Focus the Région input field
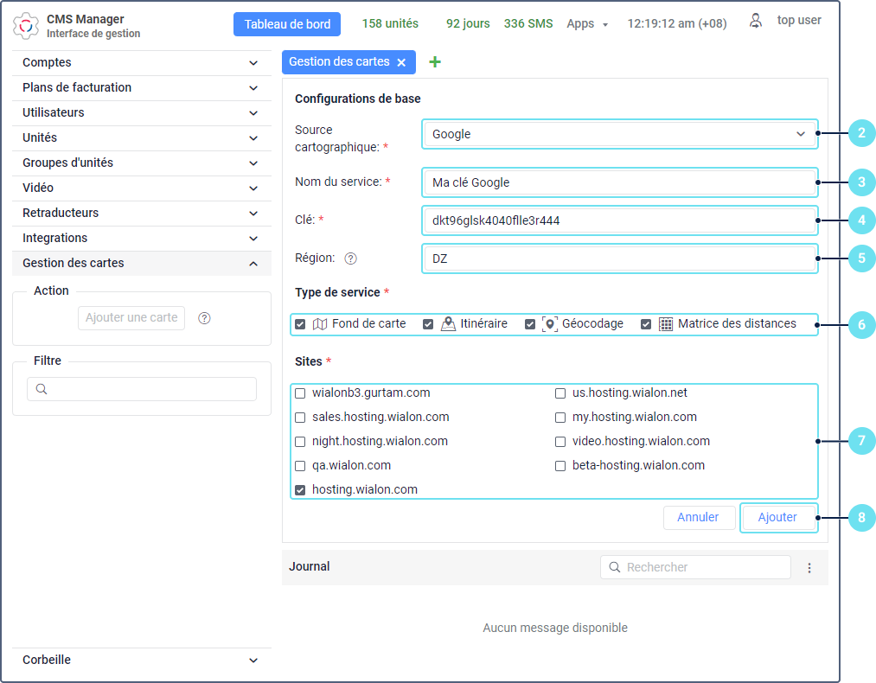This screenshot has height=683, width=876. pyautogui.click(x=619, y=259)
